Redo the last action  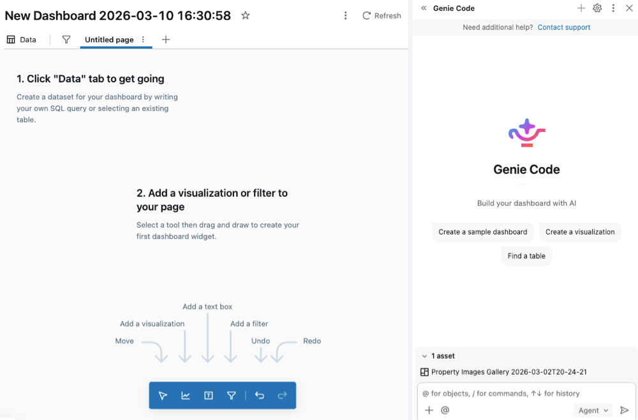[283, 395]
